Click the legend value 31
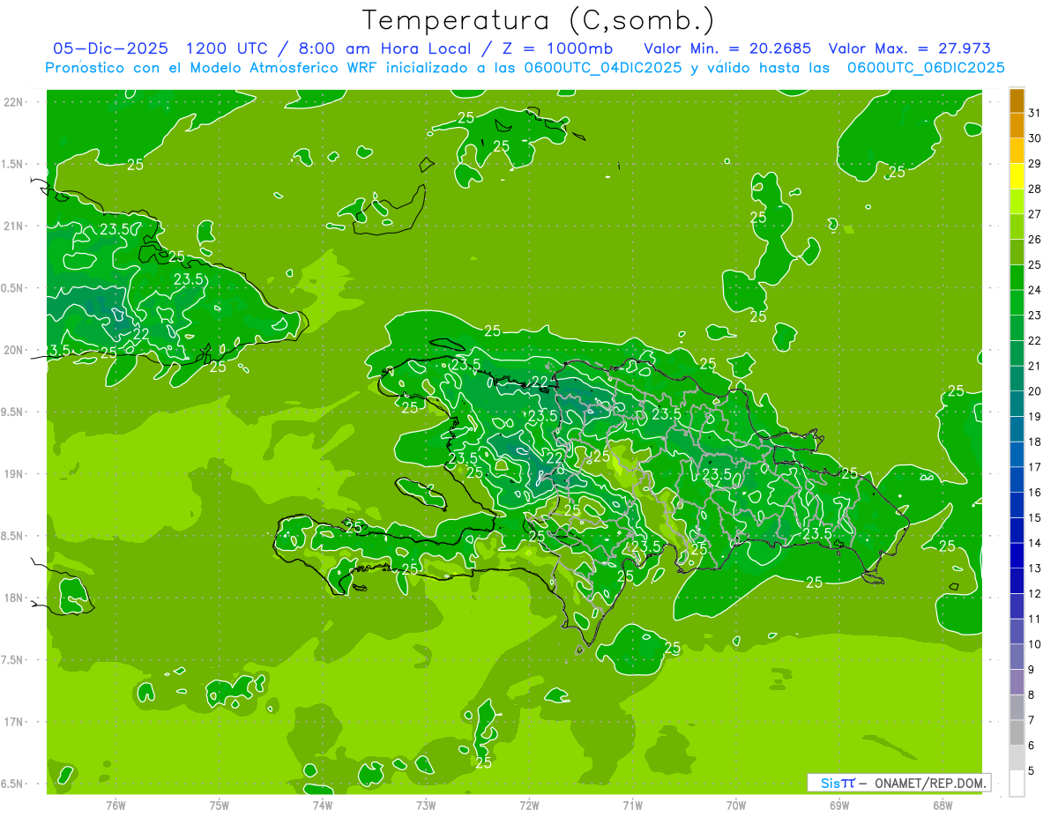Viewport: 1058px width, 817px height. 1035,113
